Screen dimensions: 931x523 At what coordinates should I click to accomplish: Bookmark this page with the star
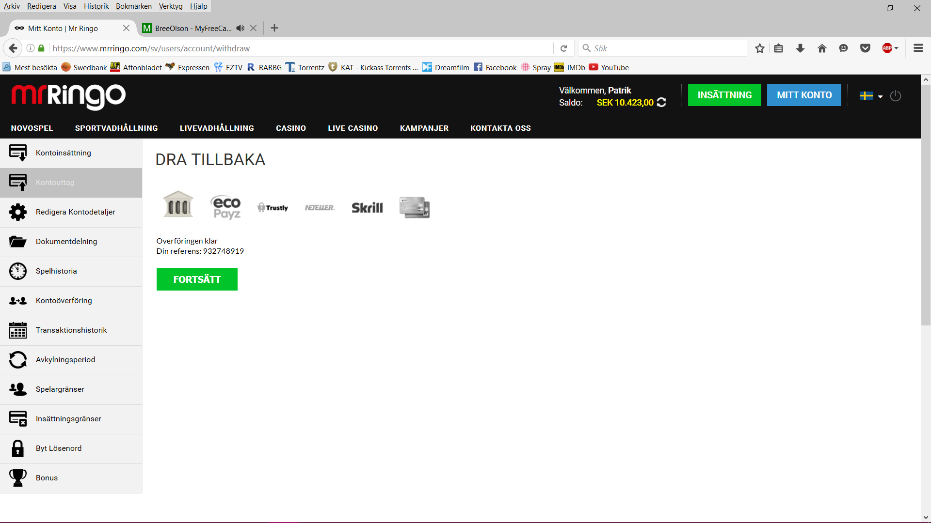(x=760, y=48)
